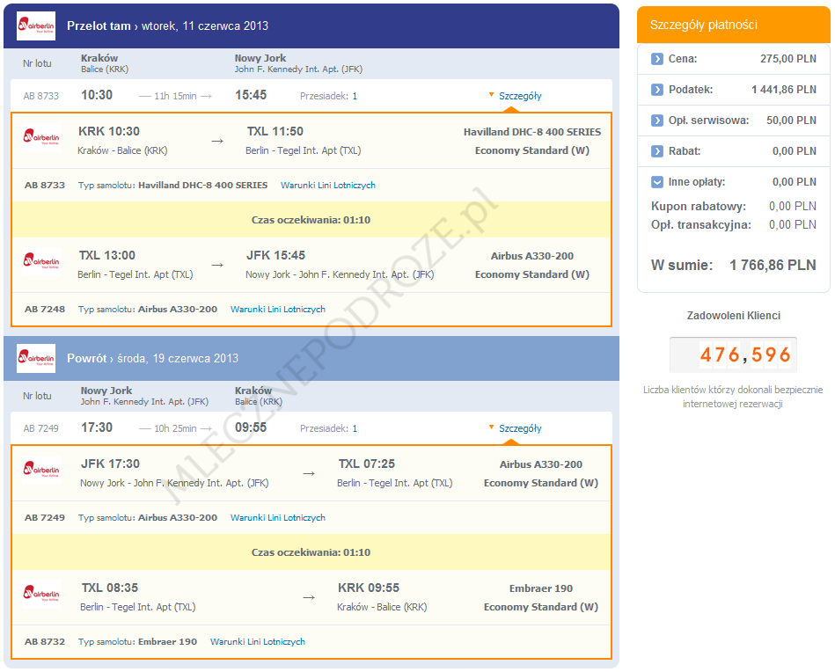Image resolution: width=835 pixels, height=672 pixels.
Task: Collapse the Inne opłaty section
Action: pos(657,182)
